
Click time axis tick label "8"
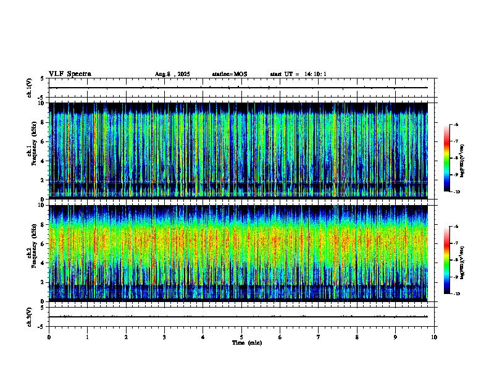click(357, 337)
